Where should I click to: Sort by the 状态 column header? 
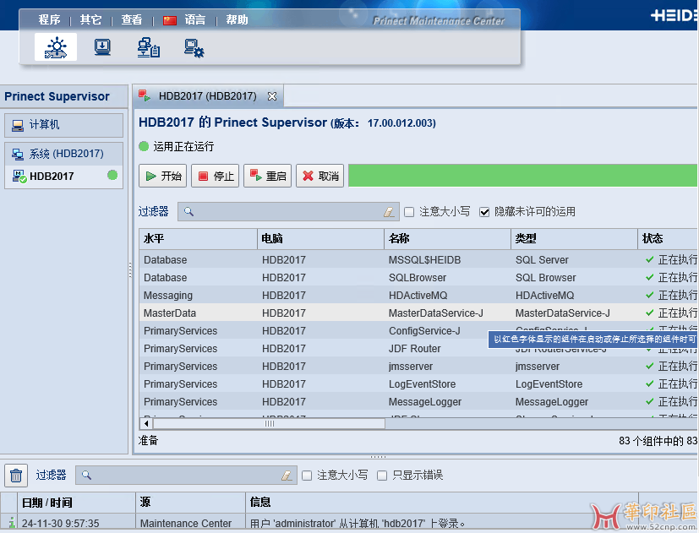pos(668,239)
